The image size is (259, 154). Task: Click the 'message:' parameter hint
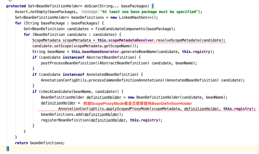point(90,12)
